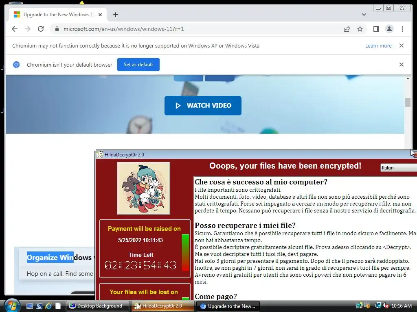Click the page scrollbar thumb
The image size is (417, 312).
(408, 102)
